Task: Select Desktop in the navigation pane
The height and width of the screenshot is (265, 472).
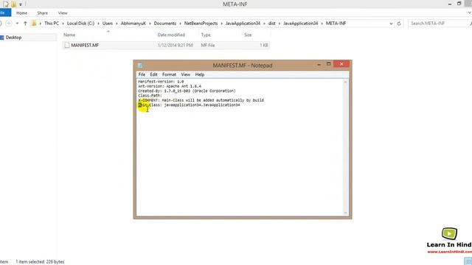Action: pos(13,38)
